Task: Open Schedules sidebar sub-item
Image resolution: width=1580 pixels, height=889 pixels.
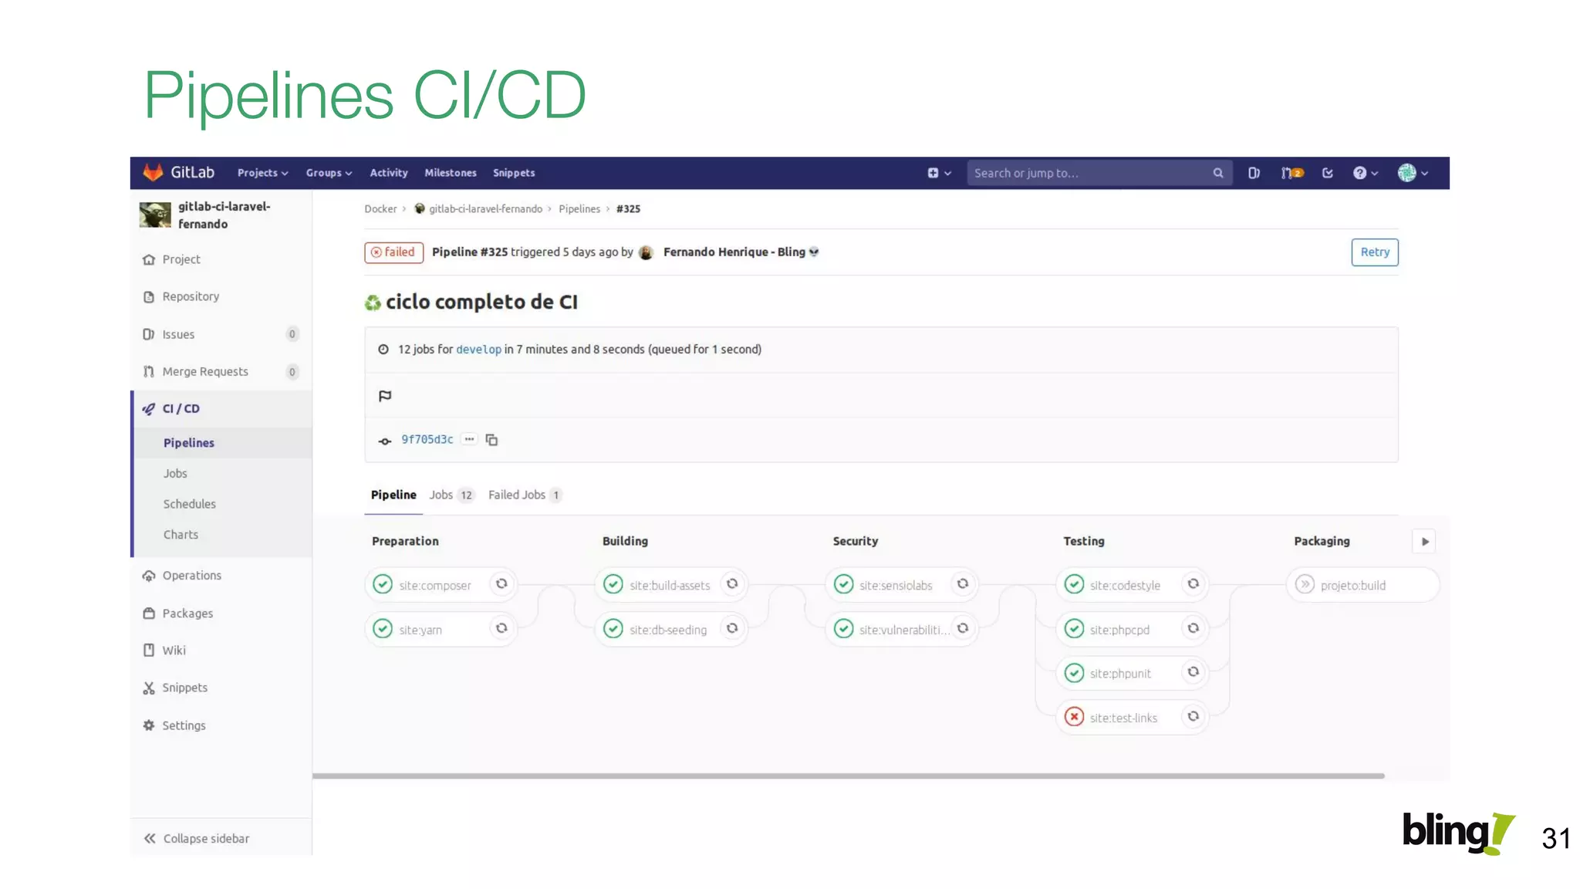Action: click(x=189, y=504)
